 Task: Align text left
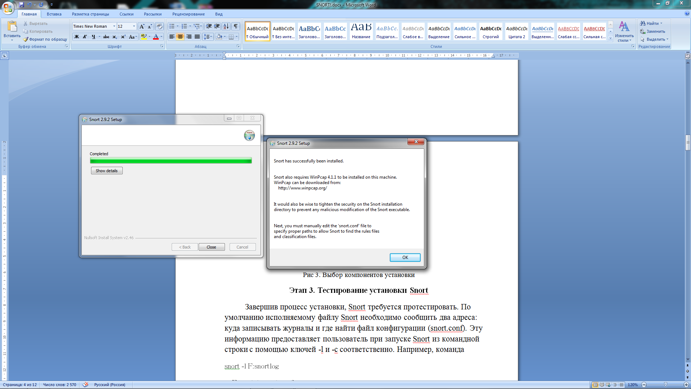point(172,37)
